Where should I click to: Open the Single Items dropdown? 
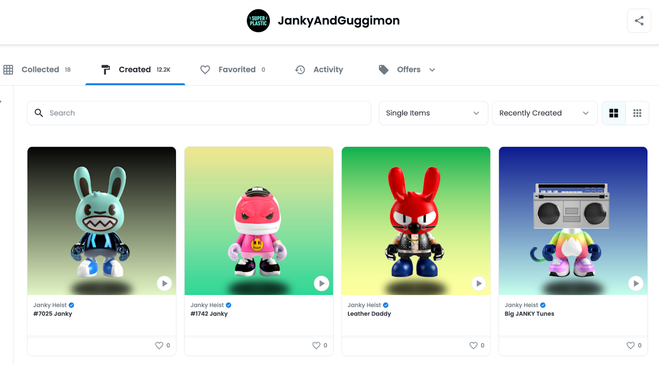[433, 113]
